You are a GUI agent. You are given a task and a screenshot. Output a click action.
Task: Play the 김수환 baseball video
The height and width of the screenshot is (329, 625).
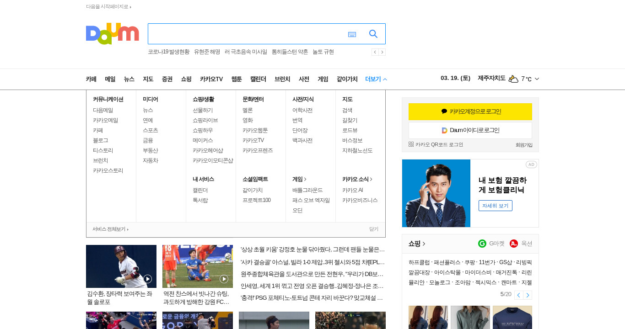coord(147,279)
